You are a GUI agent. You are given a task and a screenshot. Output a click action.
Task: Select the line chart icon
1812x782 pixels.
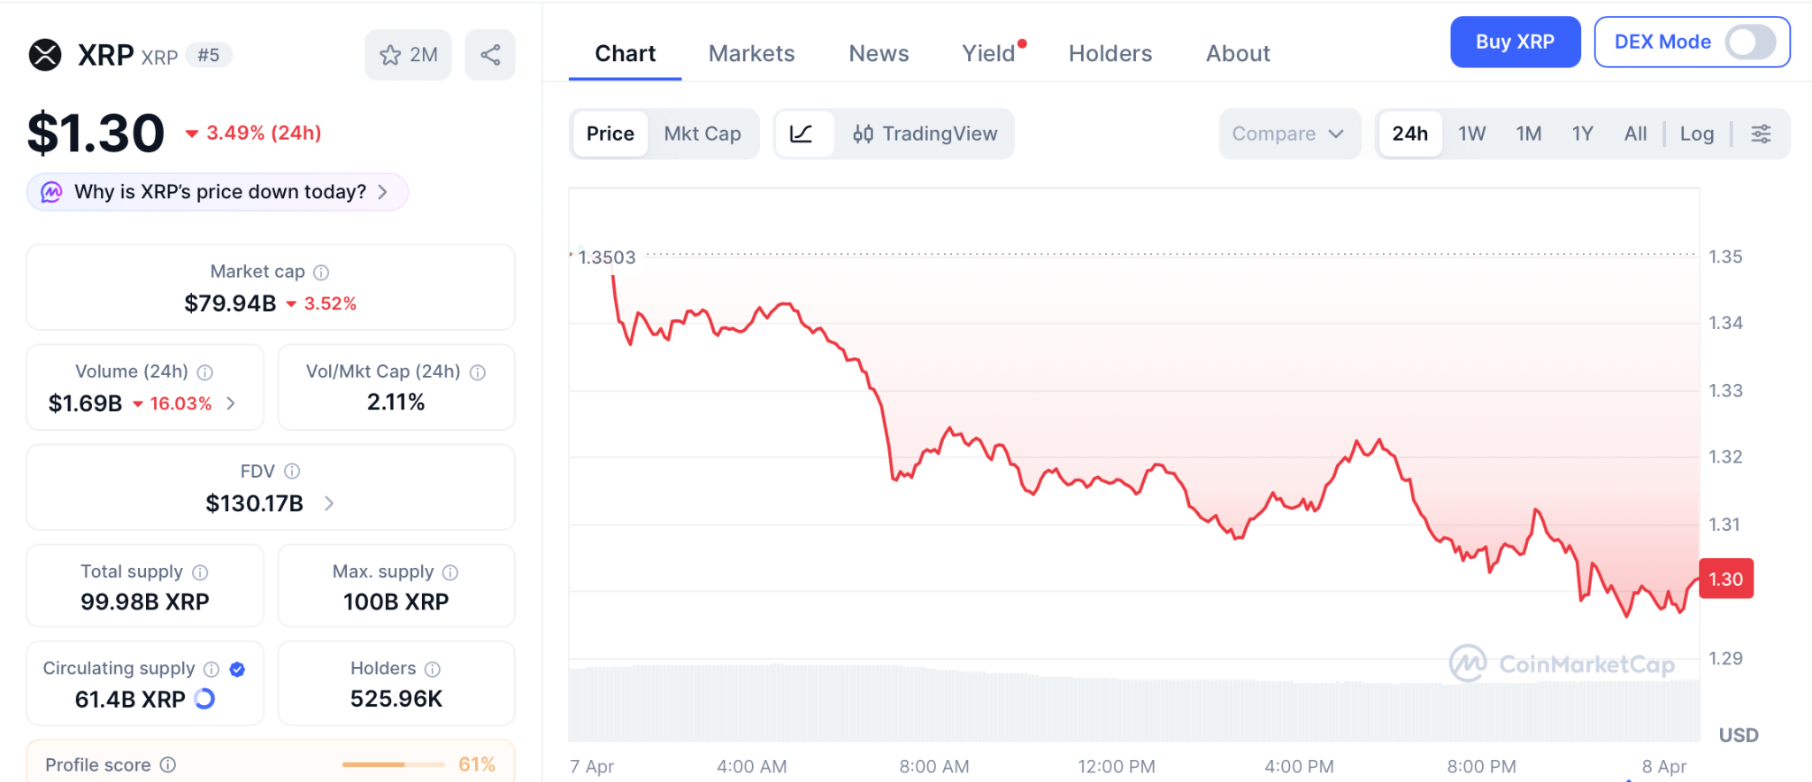point(802,134)
